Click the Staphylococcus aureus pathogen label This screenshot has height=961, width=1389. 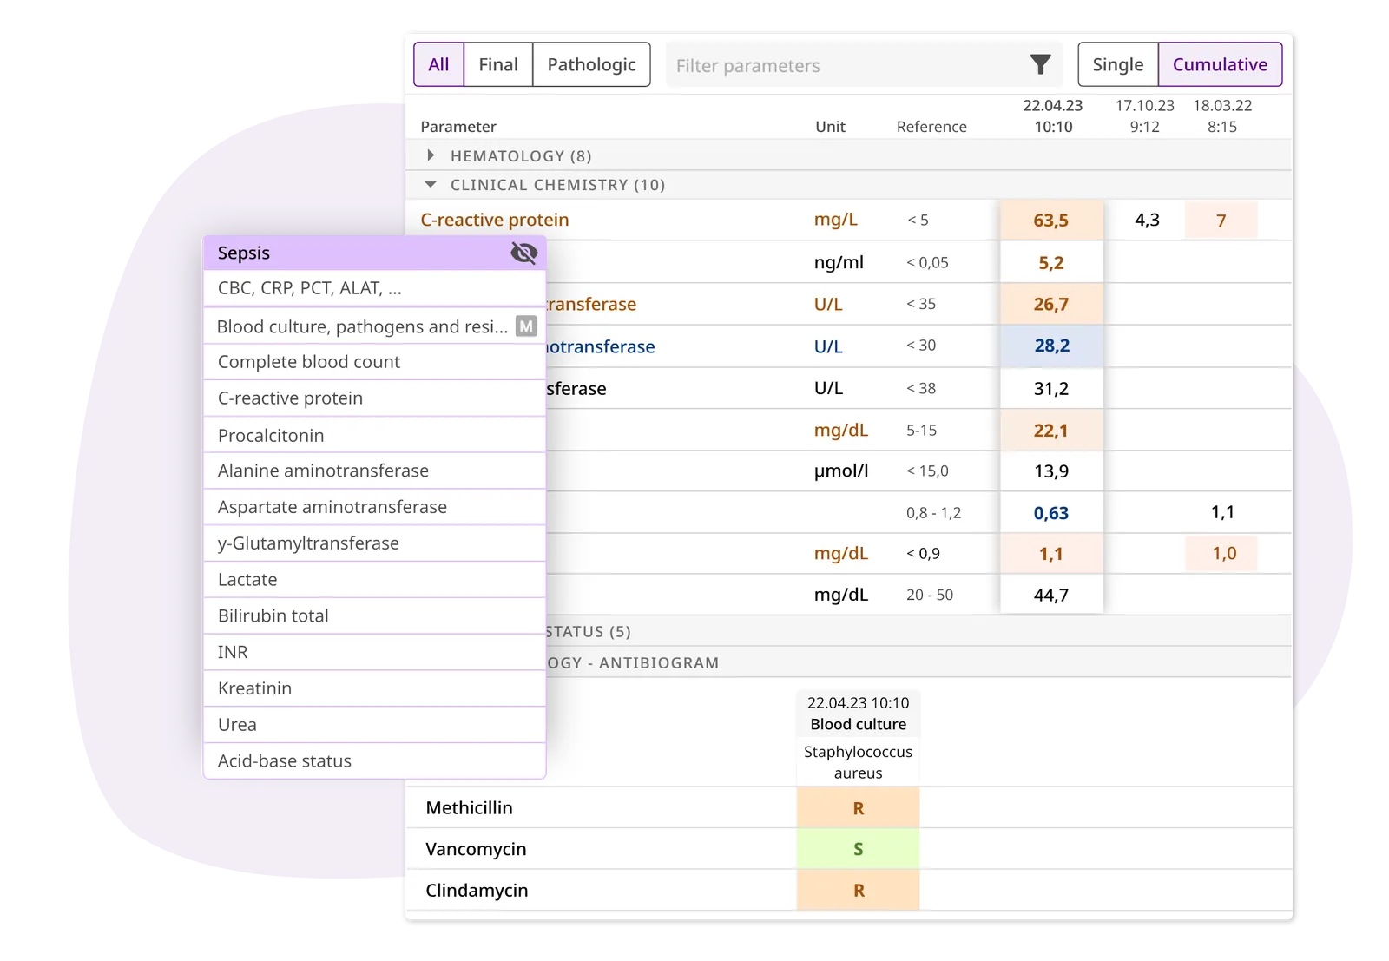tap(858, 762)
